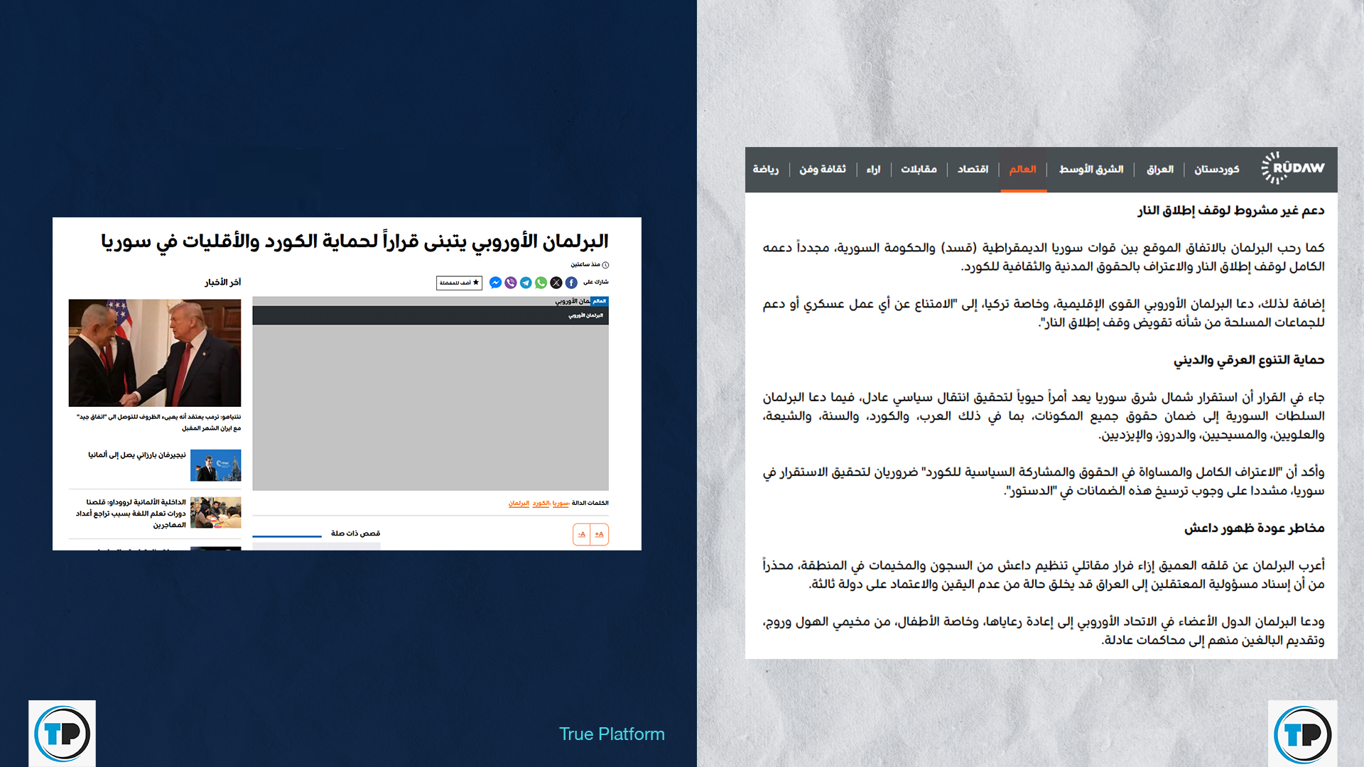Share article via WhatsApp icon

(x=541, y=283)
